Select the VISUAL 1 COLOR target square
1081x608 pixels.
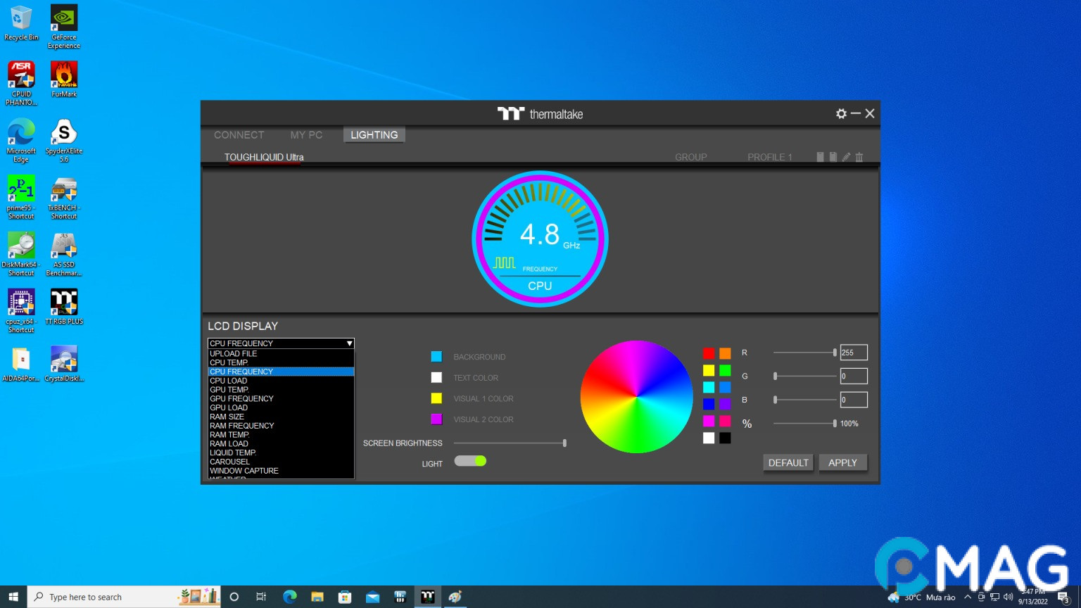point(436,398)
